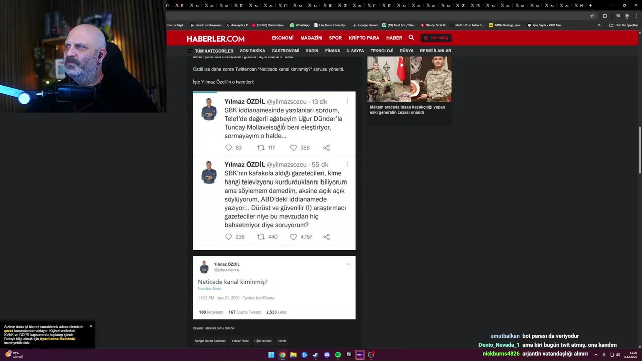Open the MAGAZİN menu item
Screen dimensions: 642x361
[x=311, y=38]
